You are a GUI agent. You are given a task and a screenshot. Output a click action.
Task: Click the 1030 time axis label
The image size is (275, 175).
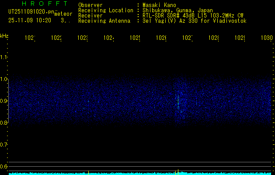click(266, 38)
